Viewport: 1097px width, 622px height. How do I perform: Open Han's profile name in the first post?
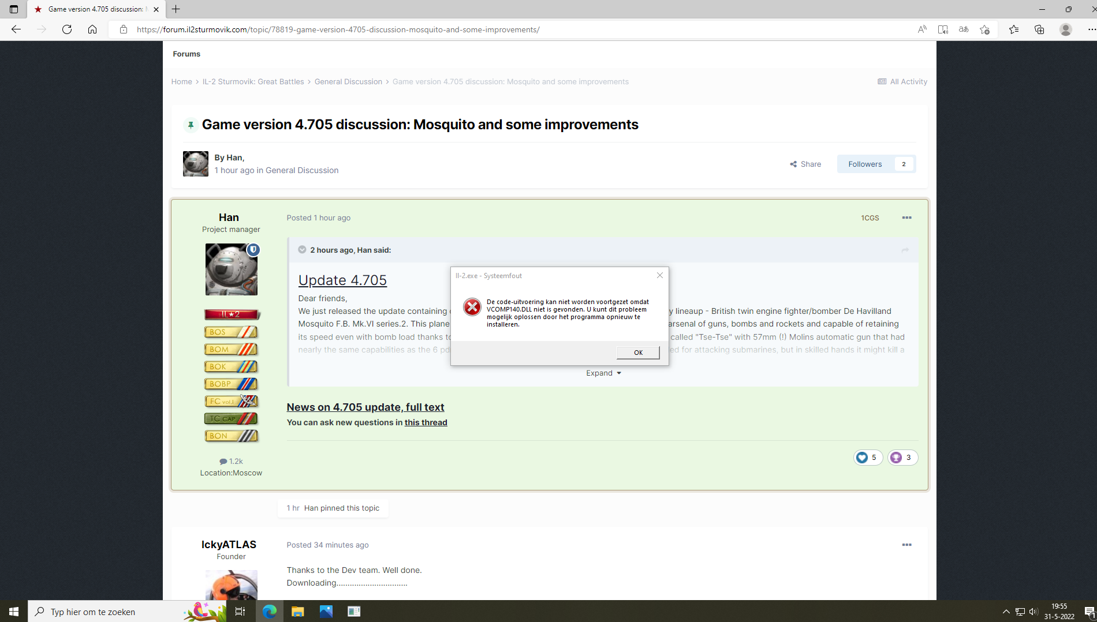(x=229, y=217)
